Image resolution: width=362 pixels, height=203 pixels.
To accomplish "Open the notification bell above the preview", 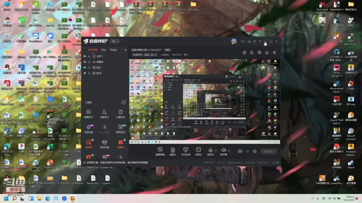I will pyautogui.click(x=267, y=52).
